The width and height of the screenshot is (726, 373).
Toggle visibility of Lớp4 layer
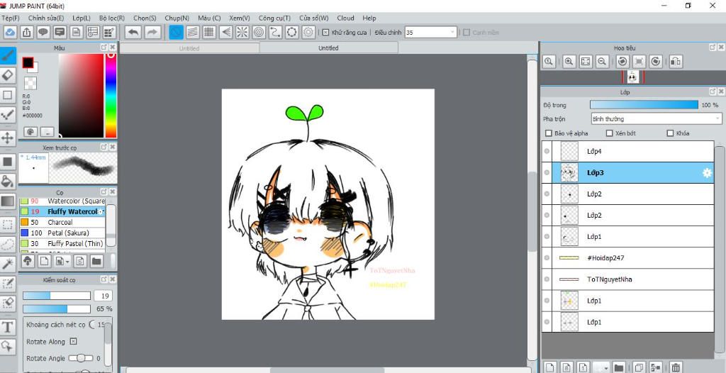pyautogui.click(x=547, y=151)
